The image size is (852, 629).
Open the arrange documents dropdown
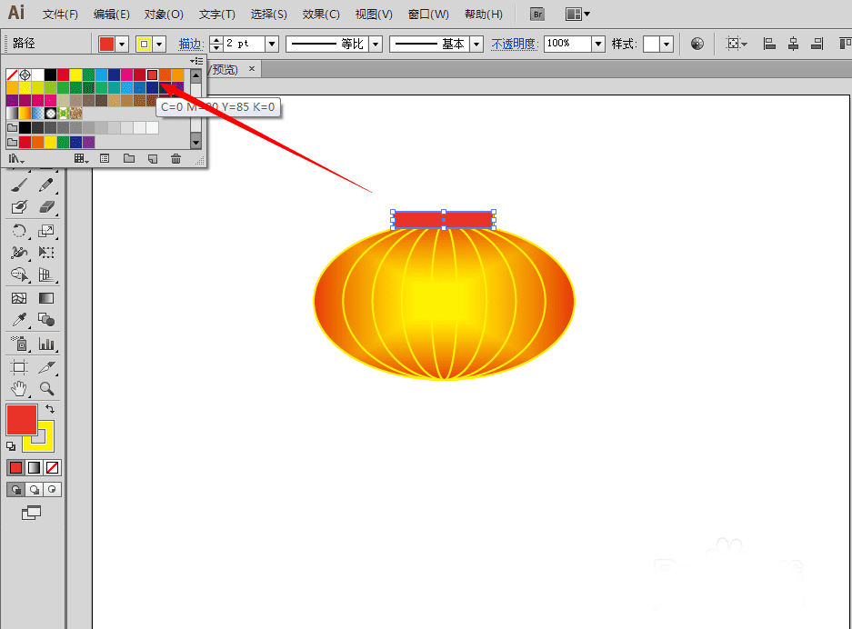(x=577, y=15)
